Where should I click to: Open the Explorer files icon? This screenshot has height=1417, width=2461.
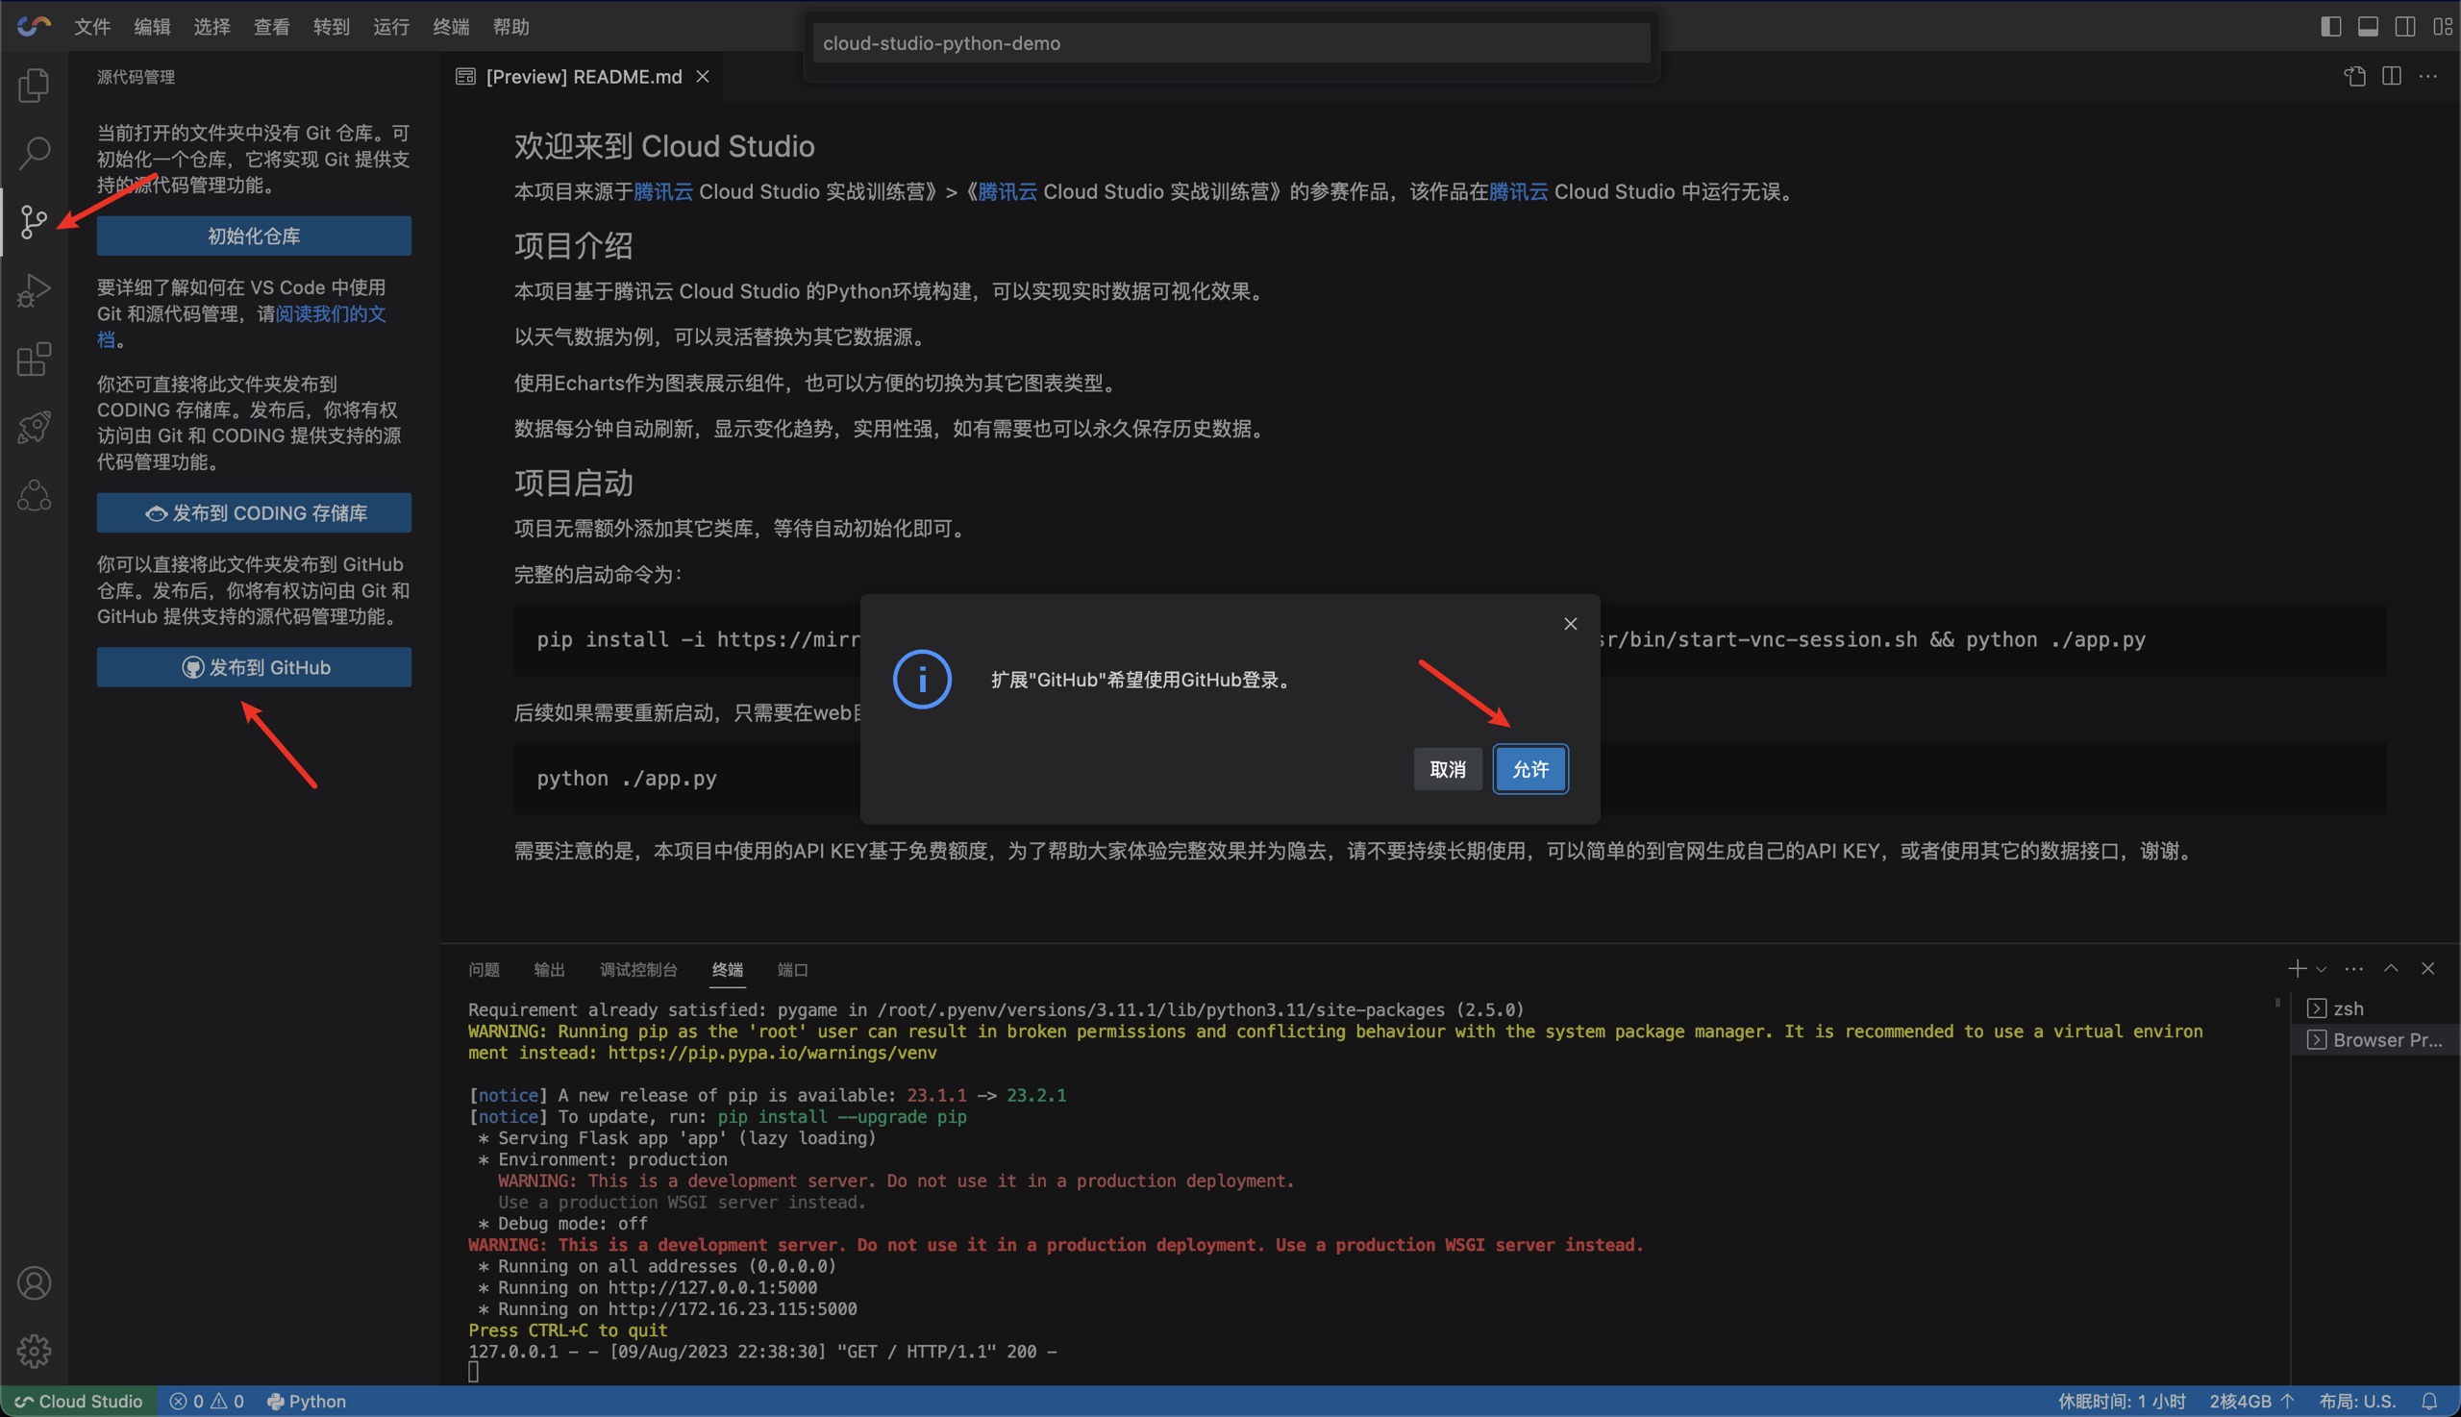34,85
